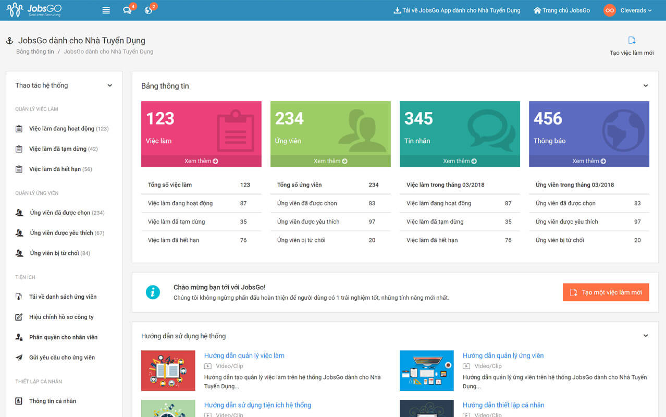Click the Tạo việc làm mới file icon

(632, 41)
